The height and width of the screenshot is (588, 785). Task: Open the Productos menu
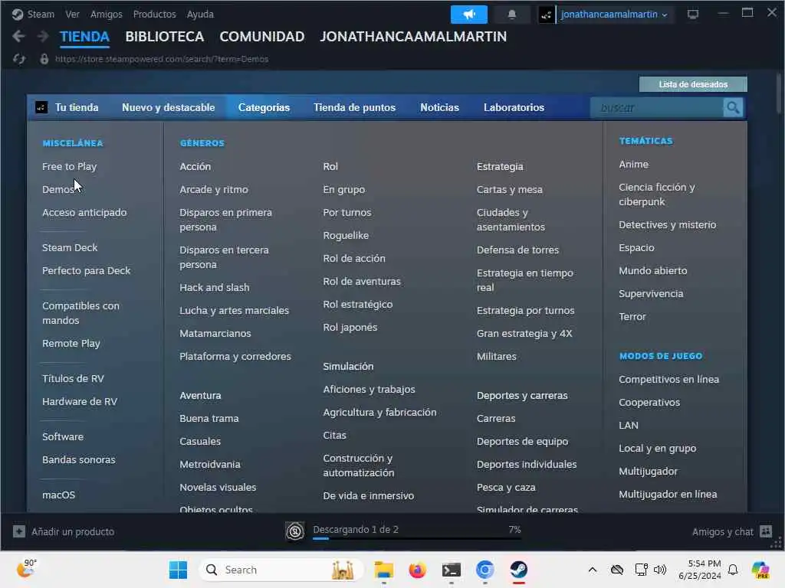pyautogui.click(x=154, y=14)
